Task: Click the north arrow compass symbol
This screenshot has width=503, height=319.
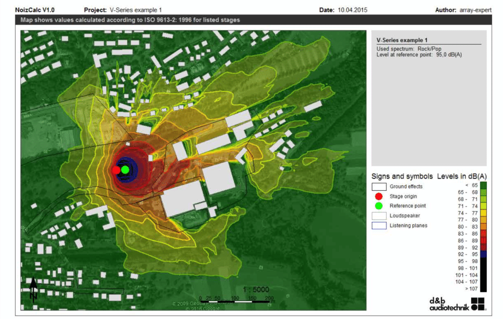Action: (x=33, y=289)
